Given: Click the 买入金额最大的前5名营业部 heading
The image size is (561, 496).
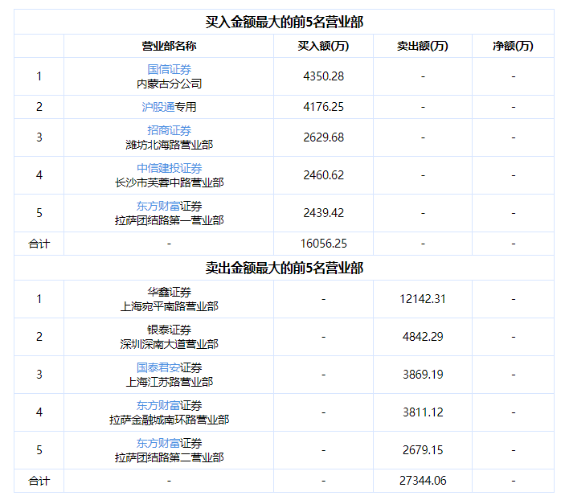Looking at the screenshot, I should 284,23.
